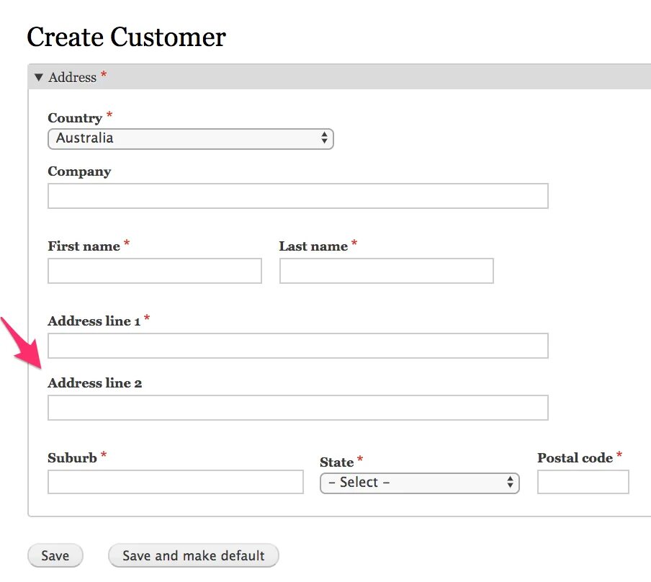Click Save and make default button
This screenshot has height=582, width=651.
point(193,555)
